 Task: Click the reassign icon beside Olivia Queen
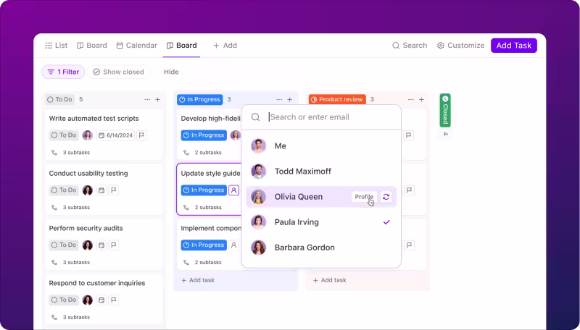[386, 197]
